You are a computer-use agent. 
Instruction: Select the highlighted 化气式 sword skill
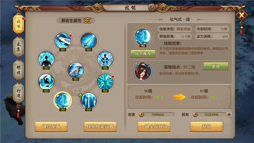click(x=63, y=101)
